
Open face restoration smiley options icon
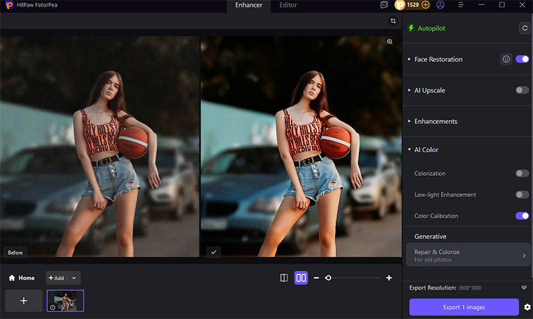pyautogui.click(x=506, y=59)
